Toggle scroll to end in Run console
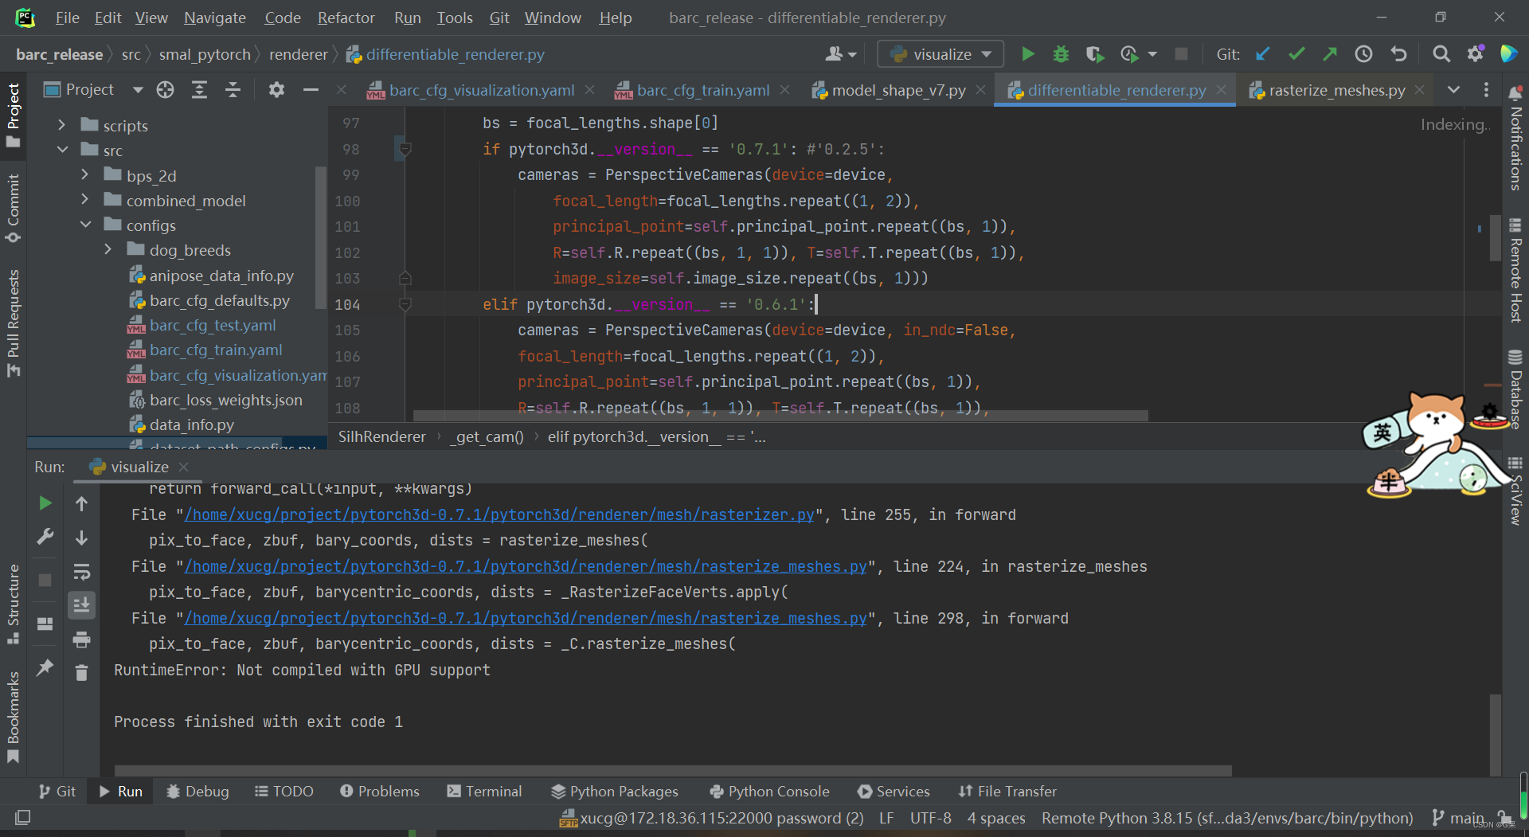This screenshot has width=1529, height=837. 81,605
